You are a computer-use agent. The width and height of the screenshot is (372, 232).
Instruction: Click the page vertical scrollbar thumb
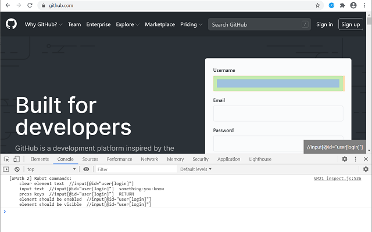click(x=369, y=21)
